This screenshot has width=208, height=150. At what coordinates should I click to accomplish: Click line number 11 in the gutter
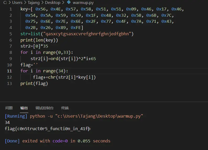tap(9, 71)
